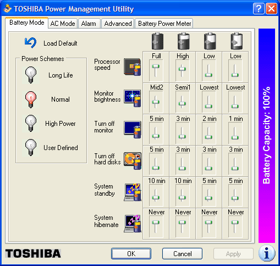Viewport: 280px width, 266px height.
Task: Click the Battery Capacity 100% gradient bar
Action: (267, 136)
